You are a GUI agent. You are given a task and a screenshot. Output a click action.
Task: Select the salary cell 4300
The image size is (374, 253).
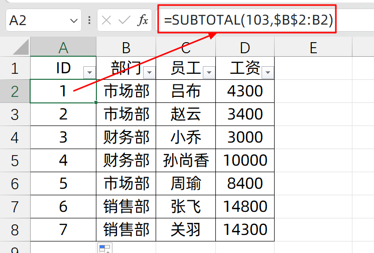(245, 91)
